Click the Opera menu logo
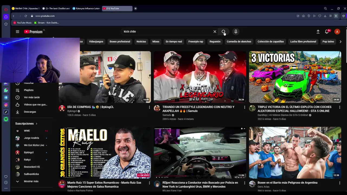 [6, 9]
